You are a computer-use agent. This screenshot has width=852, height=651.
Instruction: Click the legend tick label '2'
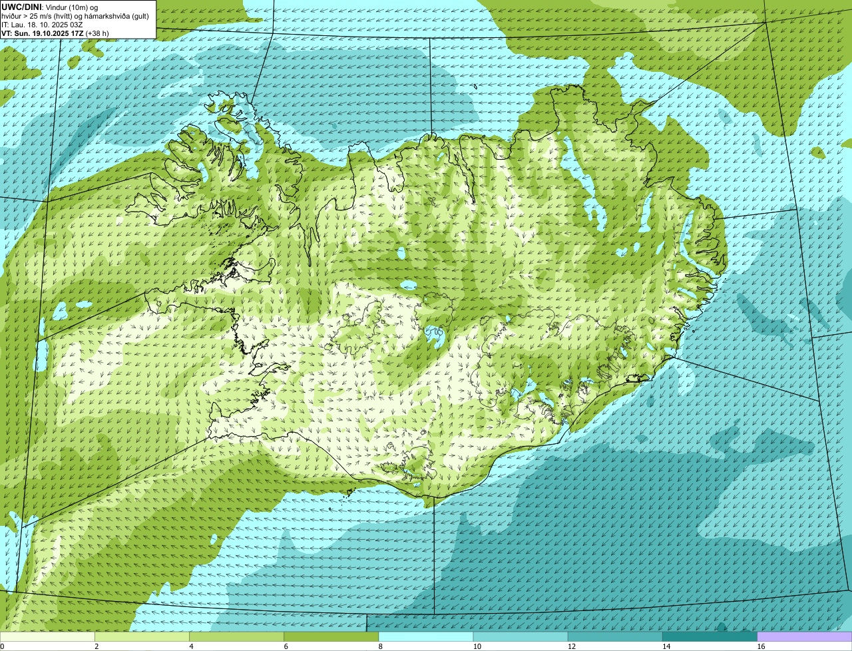97,646
